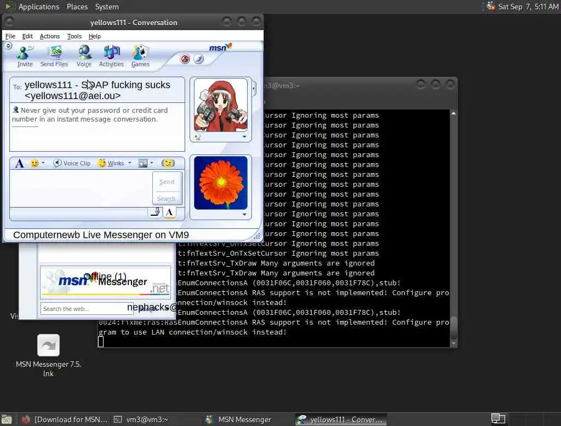Launch the Games icon

tap(140, 56)
